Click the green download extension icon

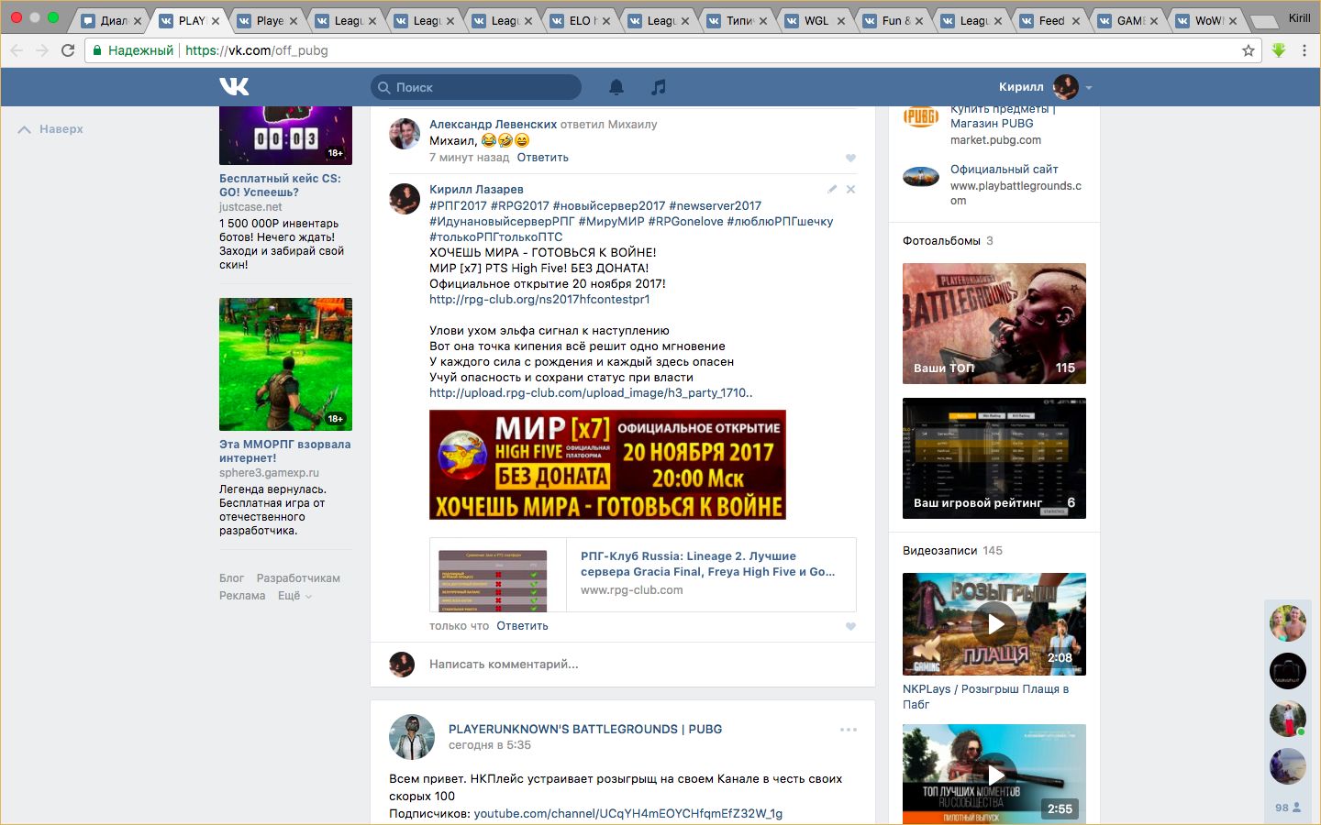1279,50
